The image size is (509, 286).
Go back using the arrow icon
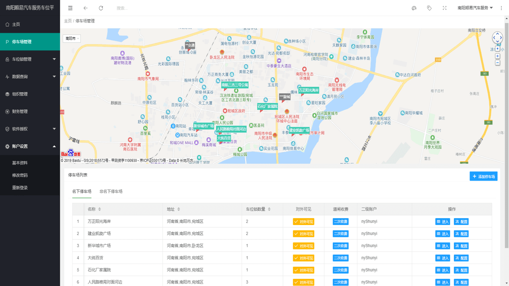coord(86,8)
